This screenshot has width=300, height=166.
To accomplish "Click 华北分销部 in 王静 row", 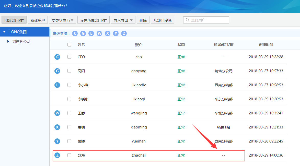I will pyautogui.click(x=224, y=113).
